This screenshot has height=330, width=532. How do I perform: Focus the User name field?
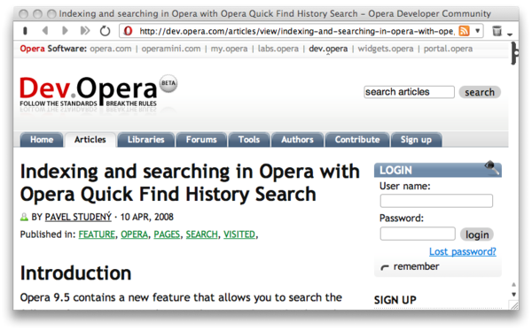coord(436,201)
